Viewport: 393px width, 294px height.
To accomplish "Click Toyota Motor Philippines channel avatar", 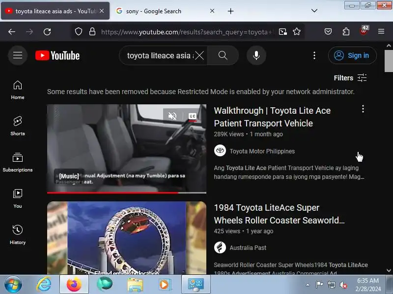I will [x=220, y=151].
